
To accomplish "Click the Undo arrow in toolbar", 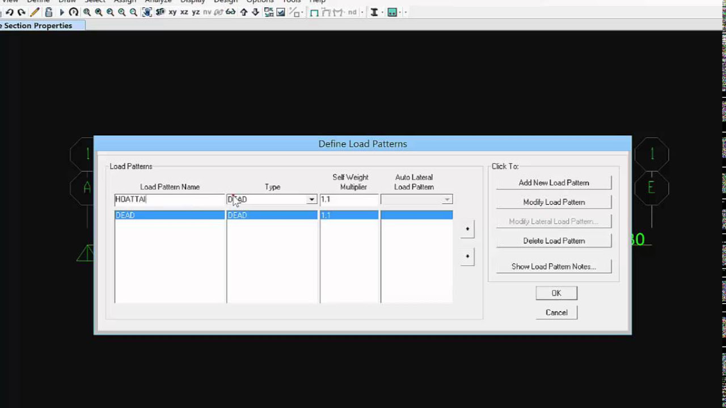I will point(10,12).
